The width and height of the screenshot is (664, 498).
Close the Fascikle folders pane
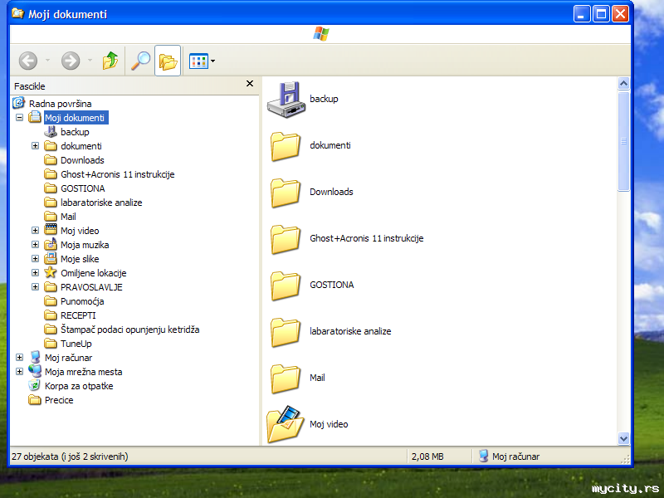coord(250,84)
